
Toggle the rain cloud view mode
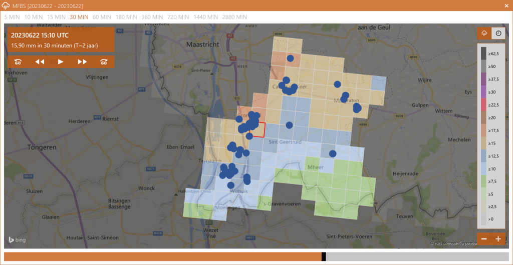click(484, 33)
